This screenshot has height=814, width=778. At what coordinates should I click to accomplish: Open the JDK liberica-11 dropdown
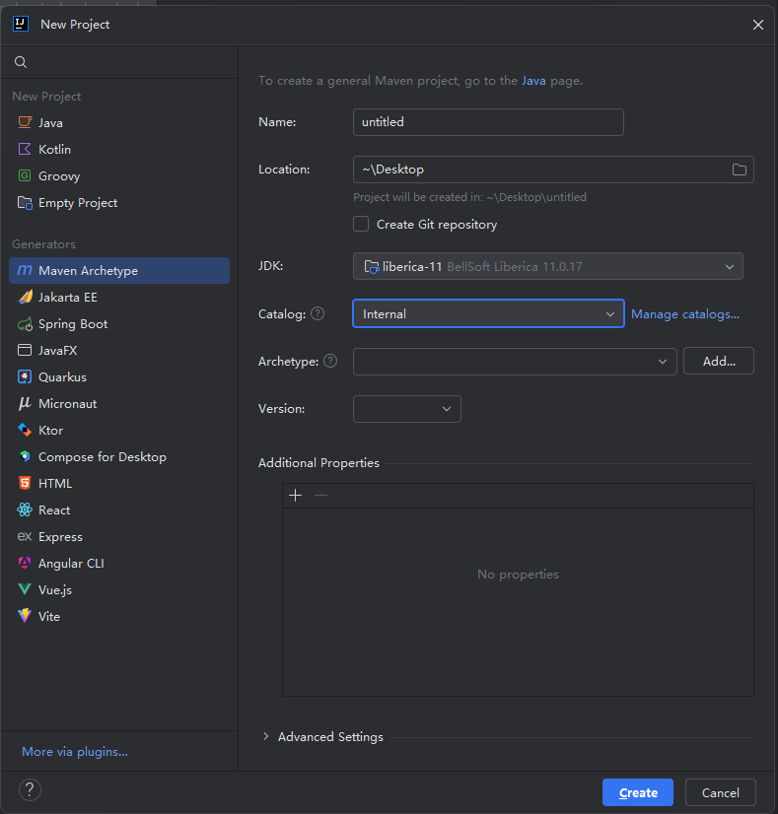[x=548, y=266]
